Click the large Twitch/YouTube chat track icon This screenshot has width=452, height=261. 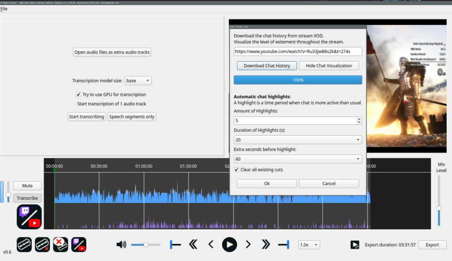(29, 216)
